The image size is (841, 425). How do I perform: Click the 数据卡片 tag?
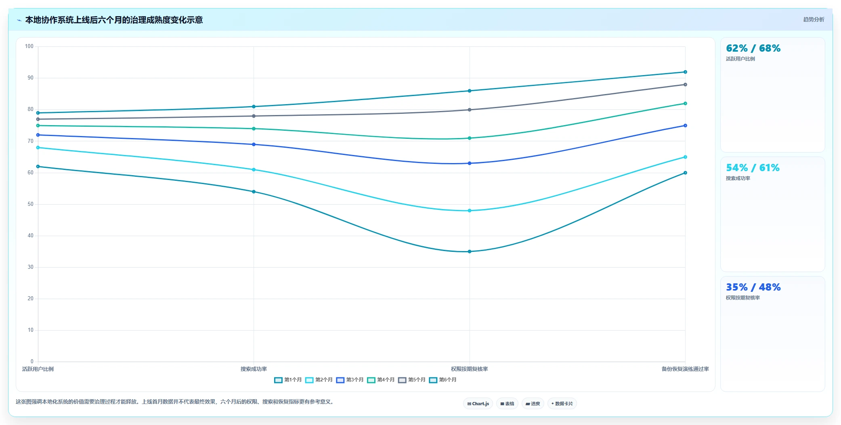coord(562,404)
